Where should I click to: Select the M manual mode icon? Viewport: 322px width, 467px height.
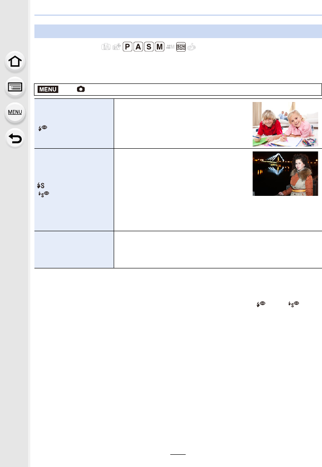[x=159, y=47]
